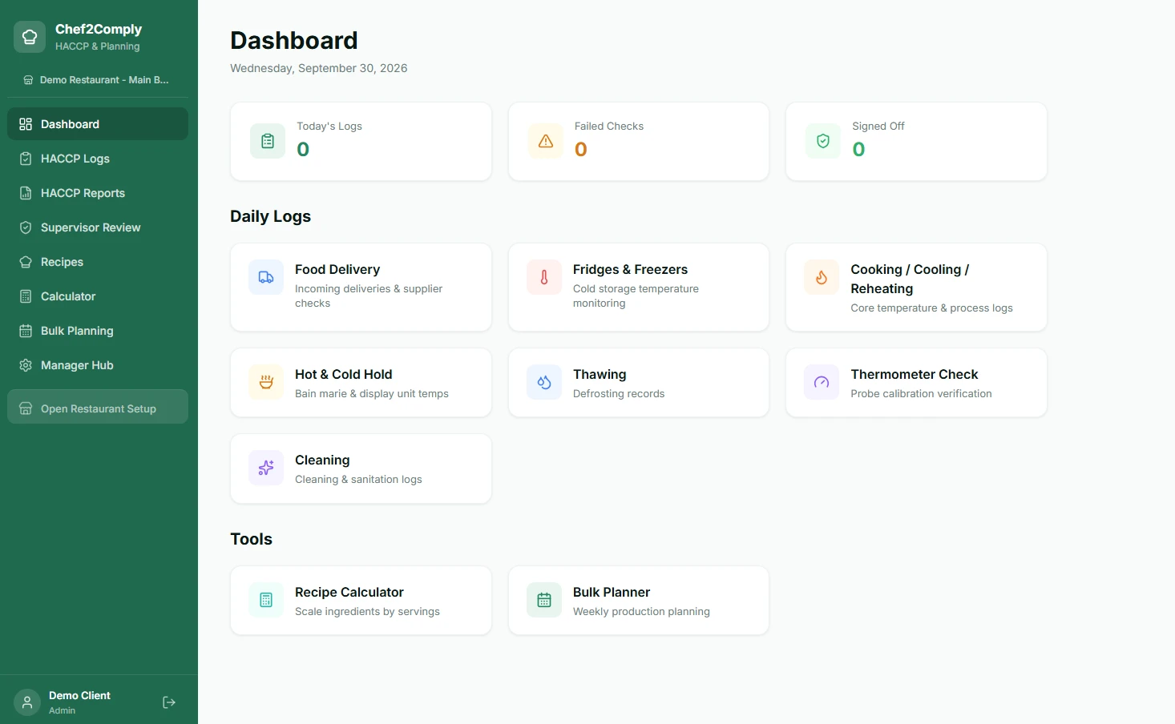Click the Open Restaurant Setup button

98,407
